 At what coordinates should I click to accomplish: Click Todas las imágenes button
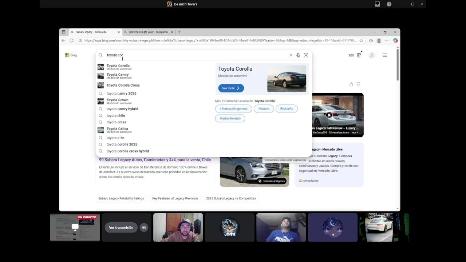[272, 181]
